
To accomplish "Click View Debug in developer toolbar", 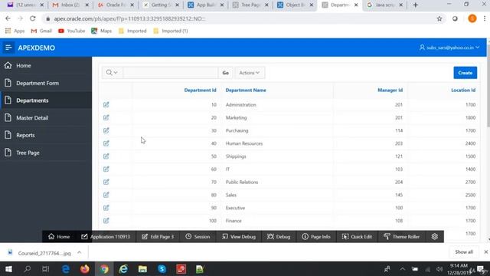I will 239,237.
